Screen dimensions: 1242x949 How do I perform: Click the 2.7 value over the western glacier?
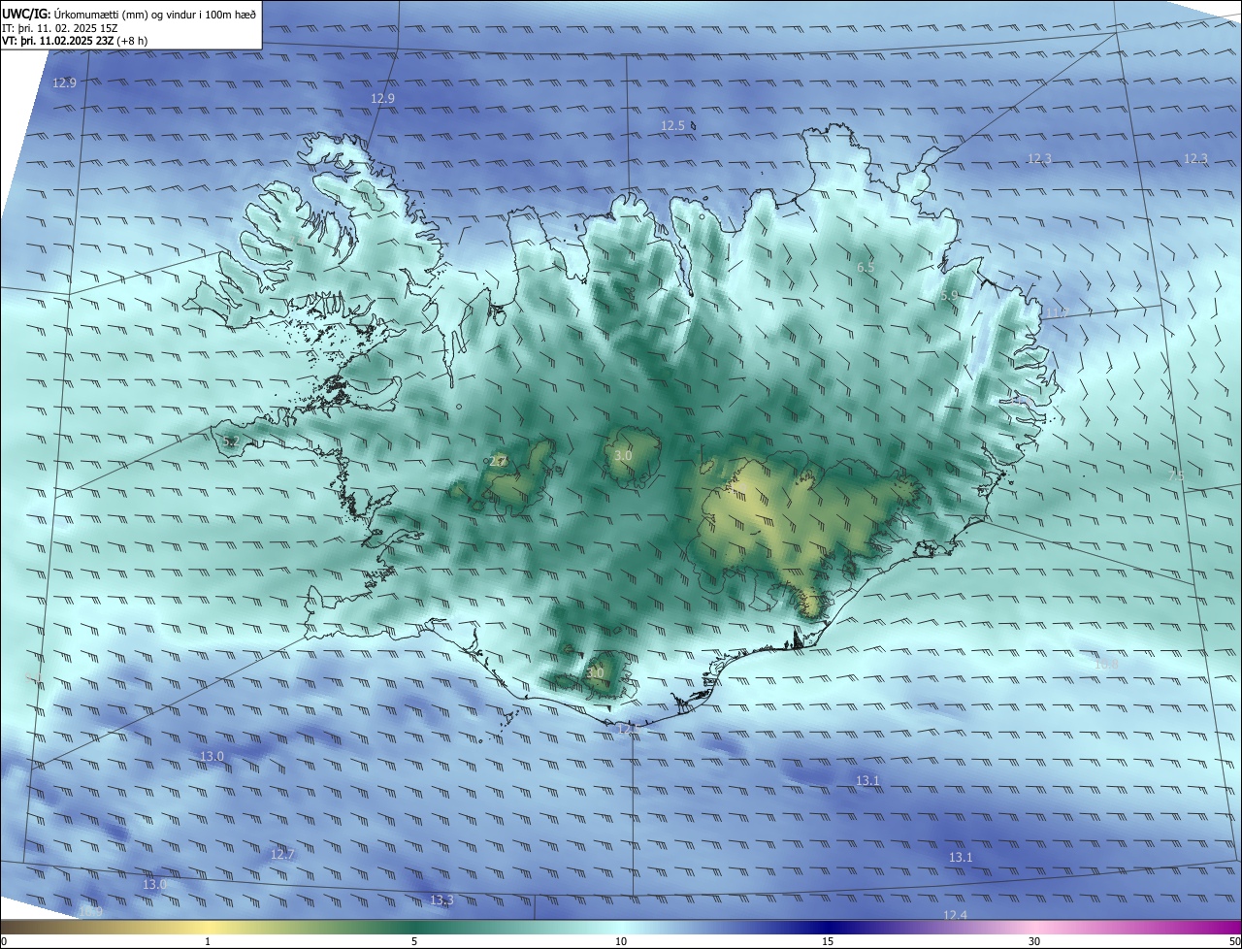[x=498, y=461]
